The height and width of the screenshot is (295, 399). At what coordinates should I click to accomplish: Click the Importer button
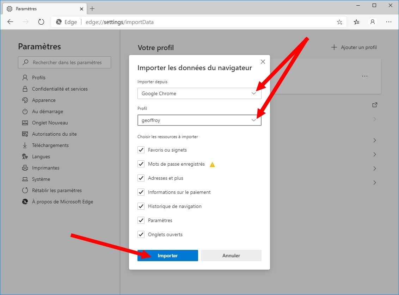click(x=168, y=256)
